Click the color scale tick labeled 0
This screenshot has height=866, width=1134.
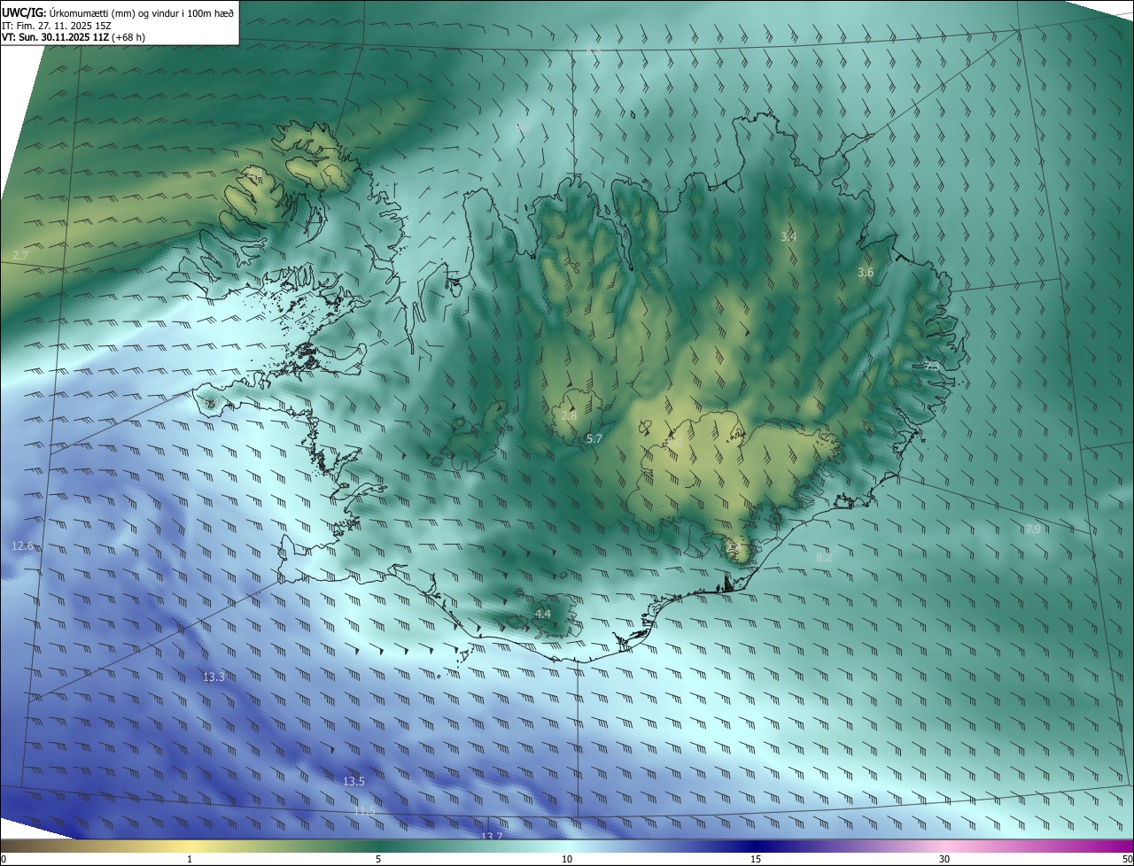tap(4, 859)
